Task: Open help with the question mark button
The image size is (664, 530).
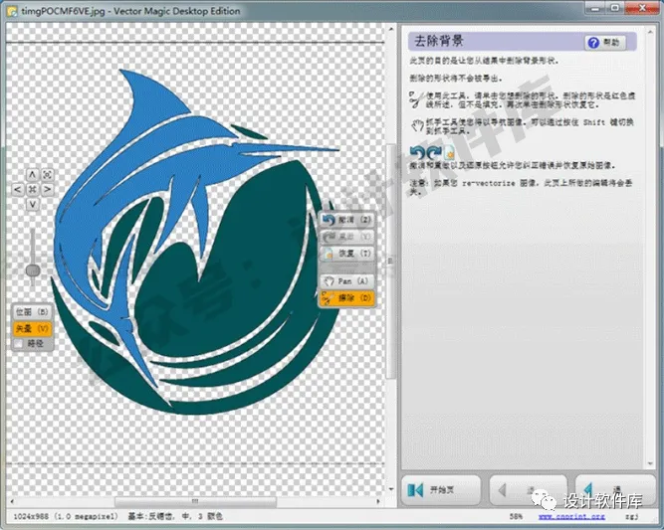Action: click(605, 43)
